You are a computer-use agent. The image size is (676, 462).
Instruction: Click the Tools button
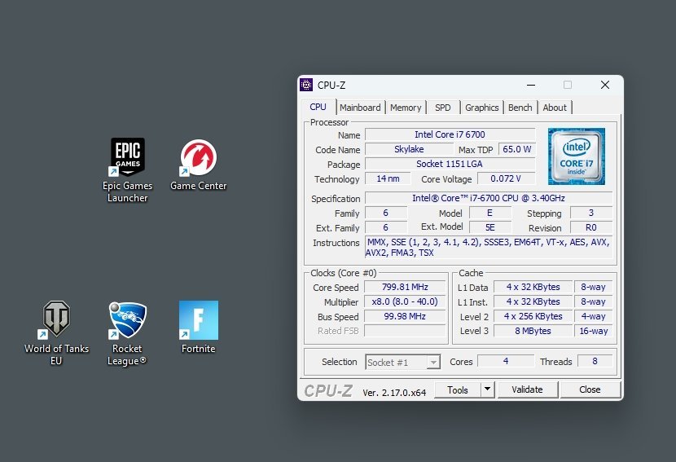coord(458,389)
